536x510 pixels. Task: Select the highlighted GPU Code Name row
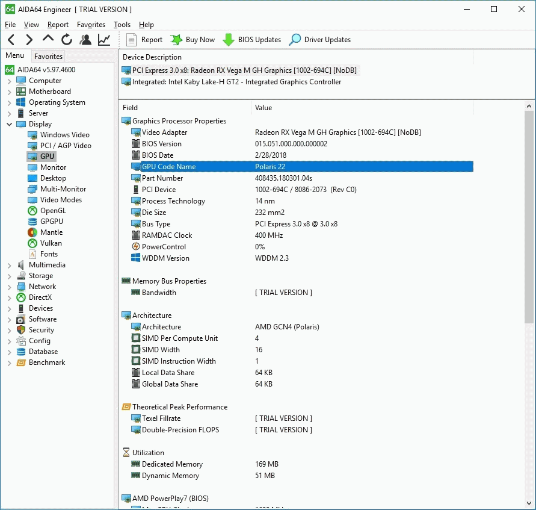(302, 167)
